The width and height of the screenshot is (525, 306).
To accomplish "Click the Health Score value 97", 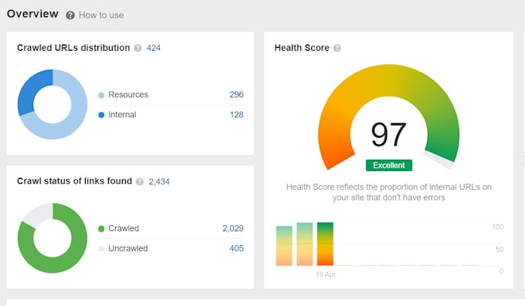I will click(388, 134).
